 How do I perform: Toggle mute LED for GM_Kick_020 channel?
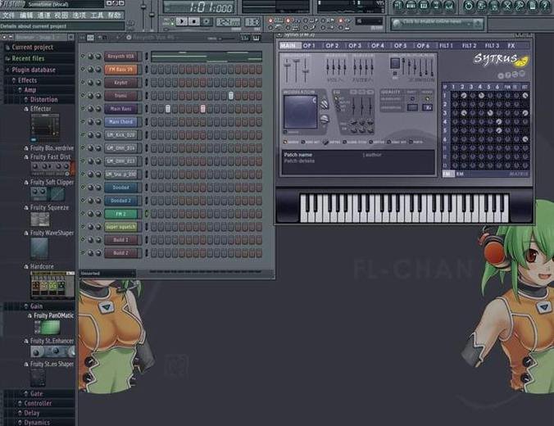(x=83, y=134)
